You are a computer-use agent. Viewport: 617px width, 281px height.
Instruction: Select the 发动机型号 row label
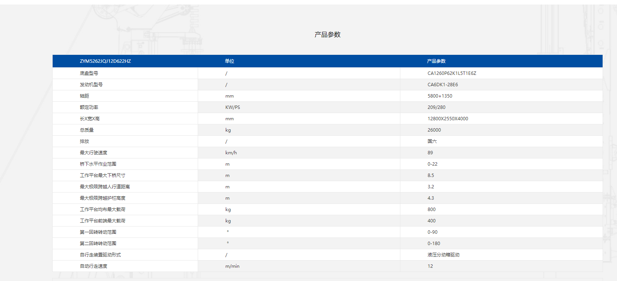coord(91,85)
